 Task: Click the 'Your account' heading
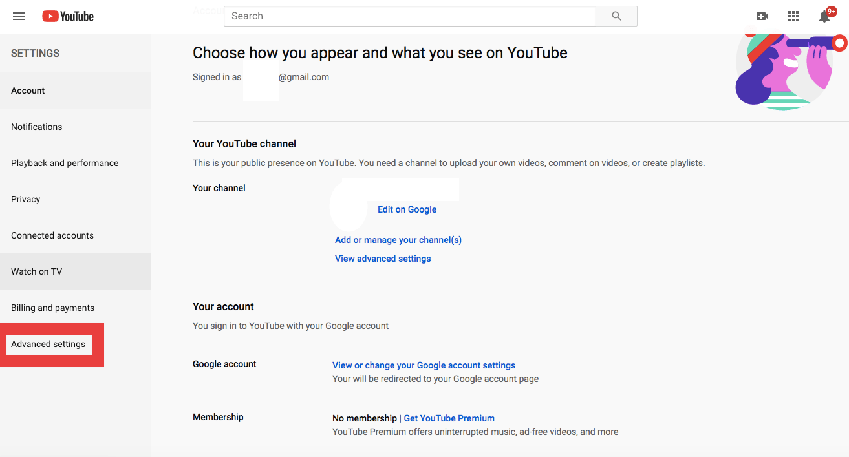[x=223, y=306]
